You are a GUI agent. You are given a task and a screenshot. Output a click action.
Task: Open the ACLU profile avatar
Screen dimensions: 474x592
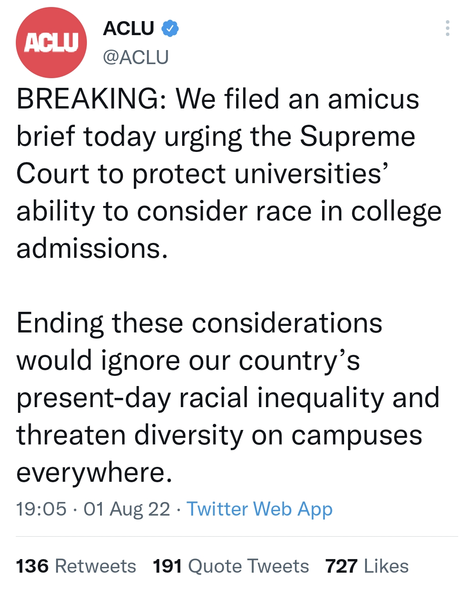pyautogui.click(x=51, y=43)
